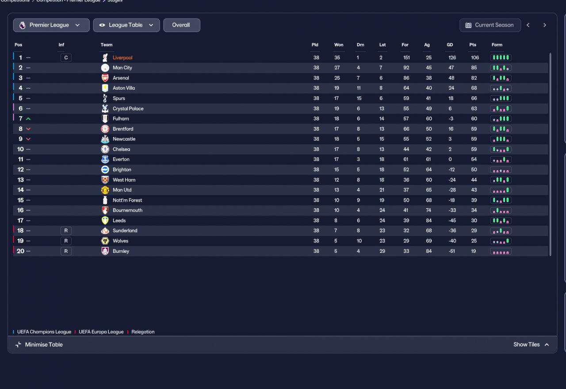Open the Man City team link

point(122,68)
